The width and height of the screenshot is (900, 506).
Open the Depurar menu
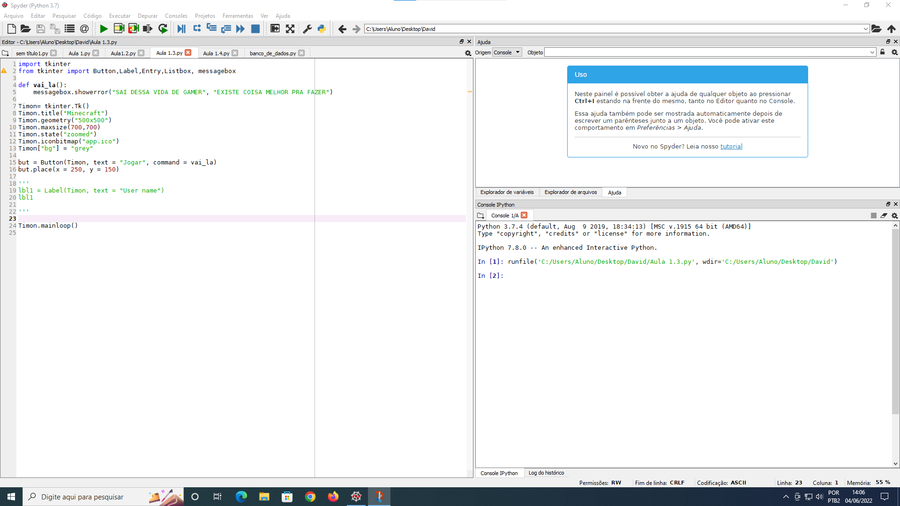(x=148, y=16)
